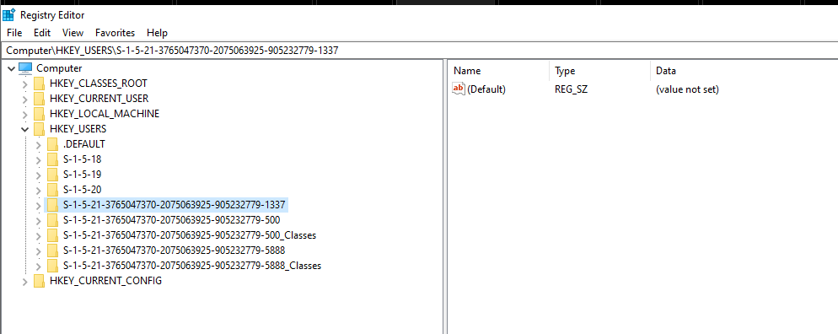The width and height of the screenshot is (838, 334).
Task: Click the HKEY_CLASSES_ROOT folder icon
Action: (x=39, y=83)
